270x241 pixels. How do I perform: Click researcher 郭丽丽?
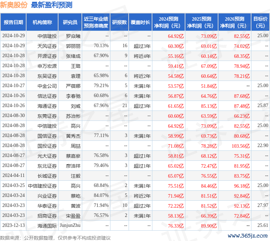[73, 46]
